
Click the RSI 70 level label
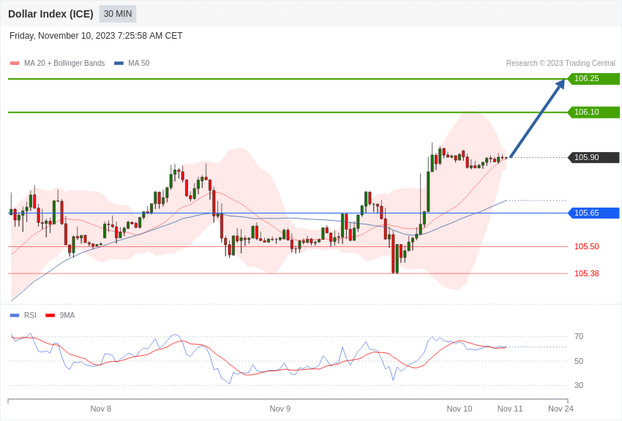pyautogui.click(x=579, y=337)
